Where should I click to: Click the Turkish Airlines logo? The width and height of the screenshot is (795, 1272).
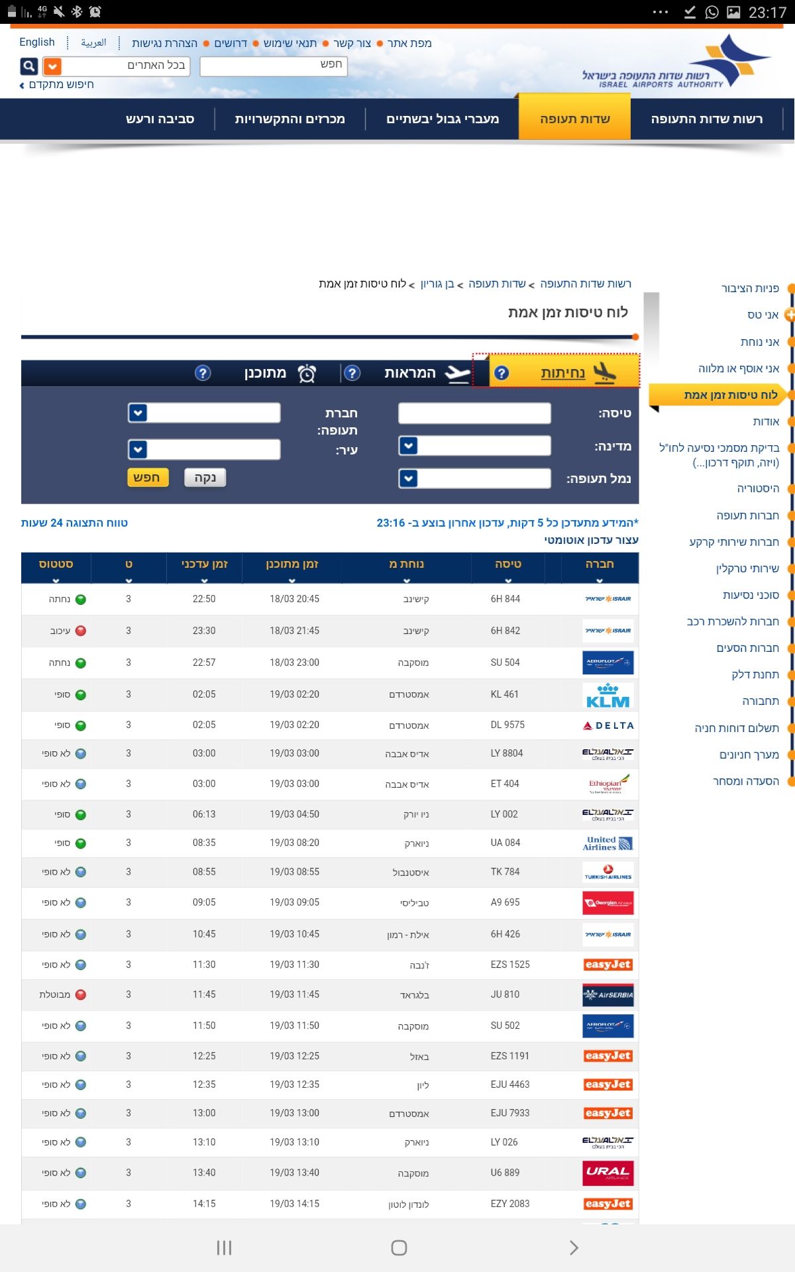(x=608, y=873)
